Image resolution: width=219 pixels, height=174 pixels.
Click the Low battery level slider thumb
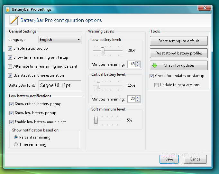pyautogui.click(x=103, y=51)
